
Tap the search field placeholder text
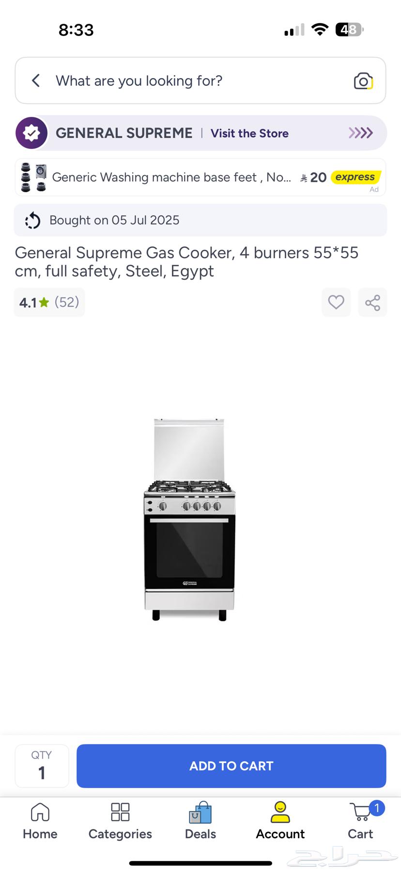click(x=139, y=81)
